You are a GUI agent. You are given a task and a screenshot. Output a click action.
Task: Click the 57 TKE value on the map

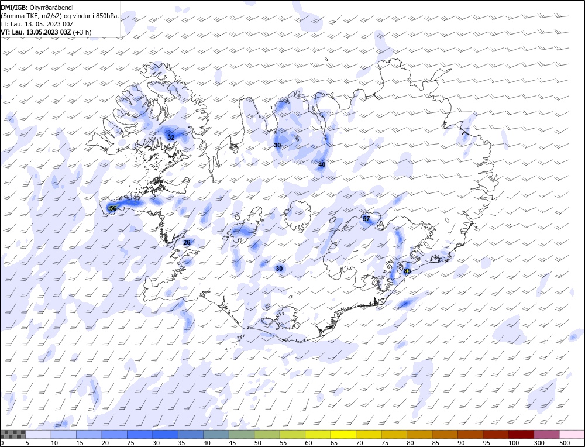pos(366,219)
